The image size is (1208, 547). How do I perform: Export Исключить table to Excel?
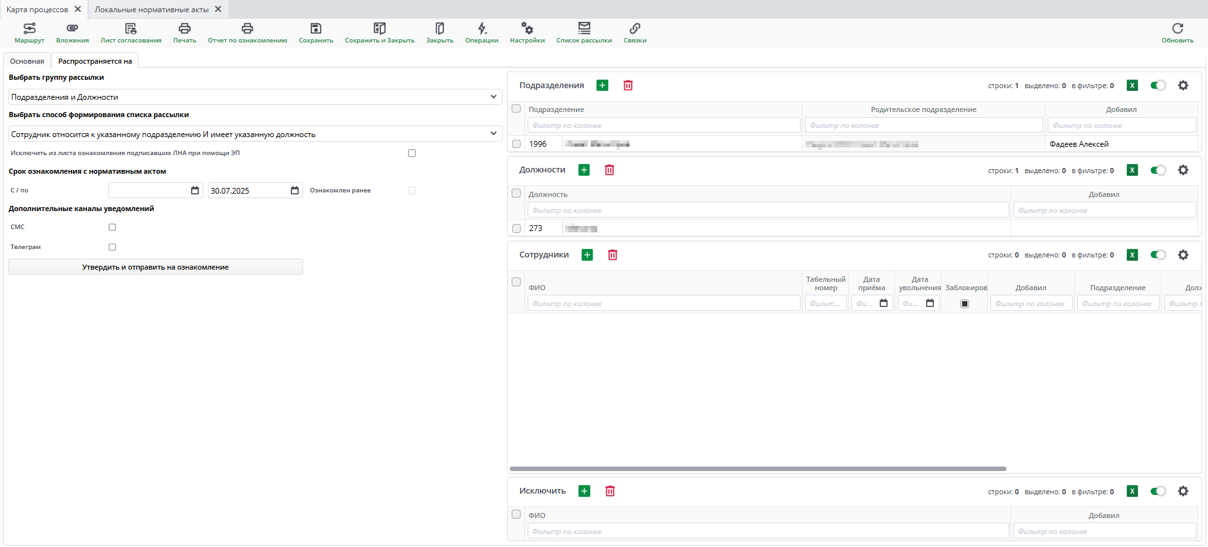[1133, 491]
